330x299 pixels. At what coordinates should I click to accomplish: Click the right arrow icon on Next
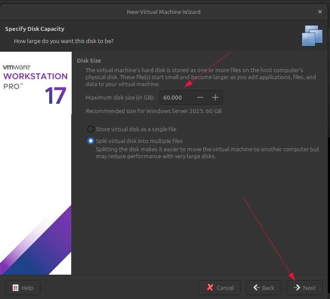[297, 288]
